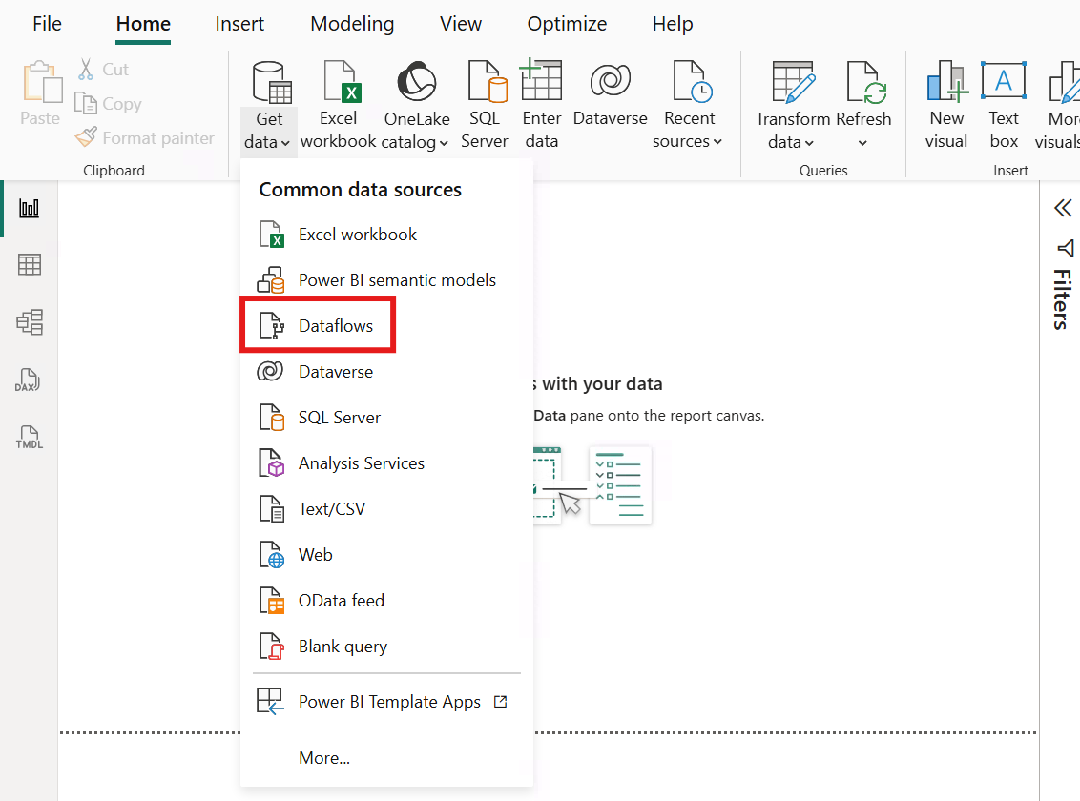This screenshot has height=801, width=1080.
Task: Open the Help ribbon tab
Action: [x=673, y=24]
